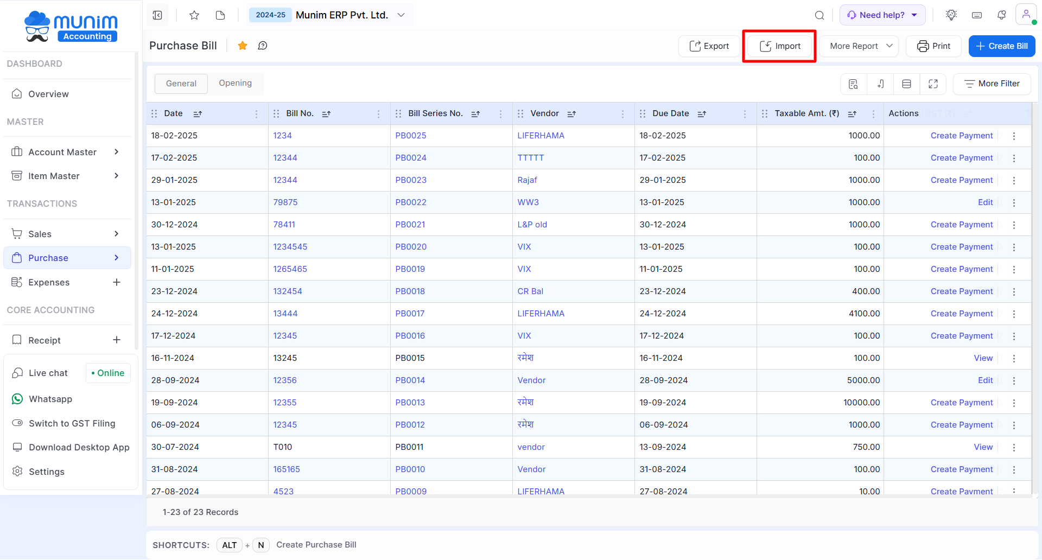This screenshot has height=560, width=1042.
Task: Expand Item Master submenu
Action: coord(116,176)
